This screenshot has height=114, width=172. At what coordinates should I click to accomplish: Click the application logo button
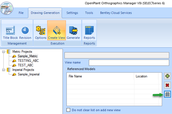point(7,8)
